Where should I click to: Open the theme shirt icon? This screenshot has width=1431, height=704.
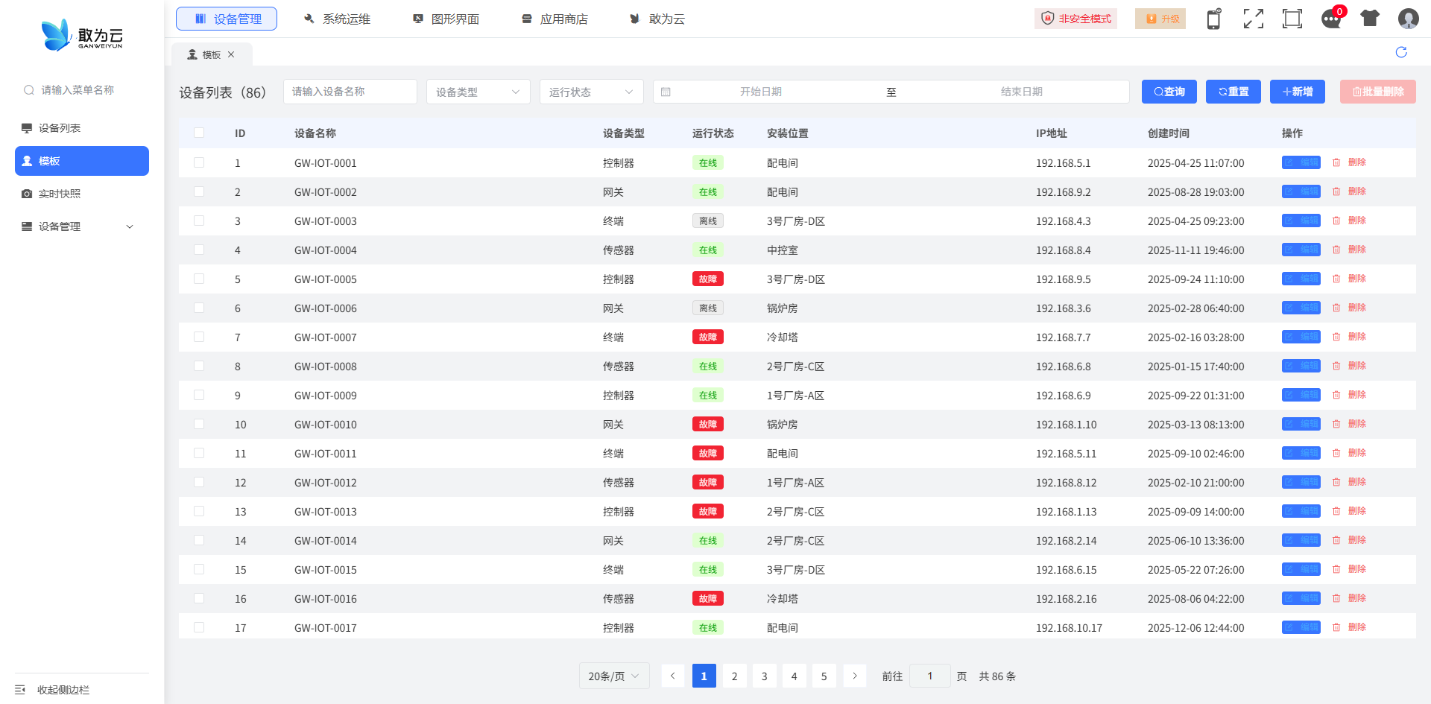click(1370, 19)
